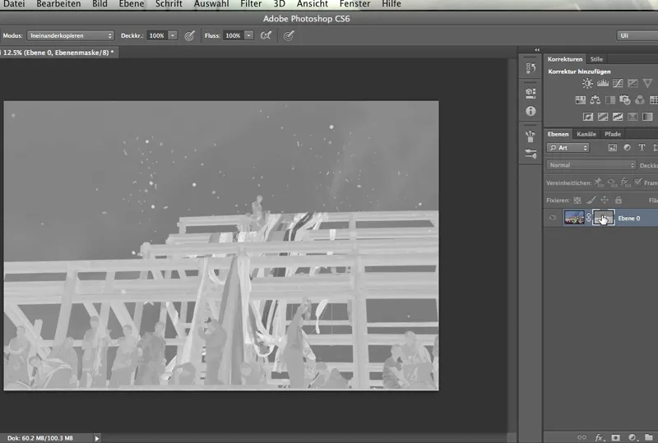Image resolution: width=658 pixels, height=443 pixels.
Task: Toggle visibility eye of Ebene 0
Action: click(x=553, y=217)
